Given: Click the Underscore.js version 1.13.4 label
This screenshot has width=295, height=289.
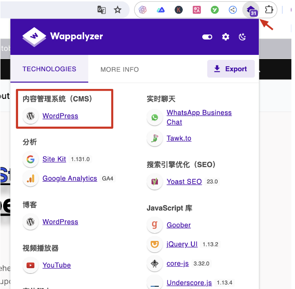Looking at the screenshot, I should click(x=224, y=283).
